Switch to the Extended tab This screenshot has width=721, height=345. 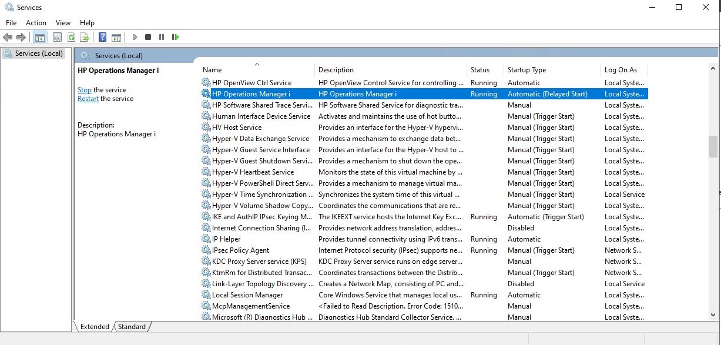click(95, 327)
